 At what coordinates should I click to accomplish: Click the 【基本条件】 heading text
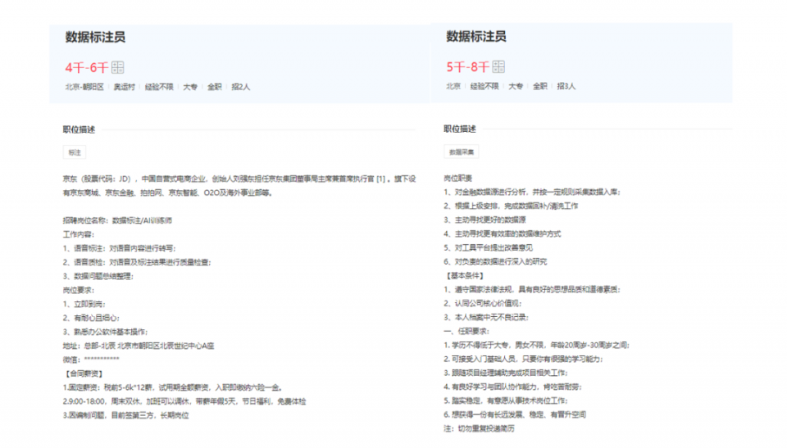tap(465, 276)
